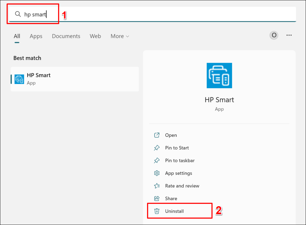306x225 pixels.
Task: Click the search field containing 'hp smart'
Action: pyautogui.click(x=152, y=14)
